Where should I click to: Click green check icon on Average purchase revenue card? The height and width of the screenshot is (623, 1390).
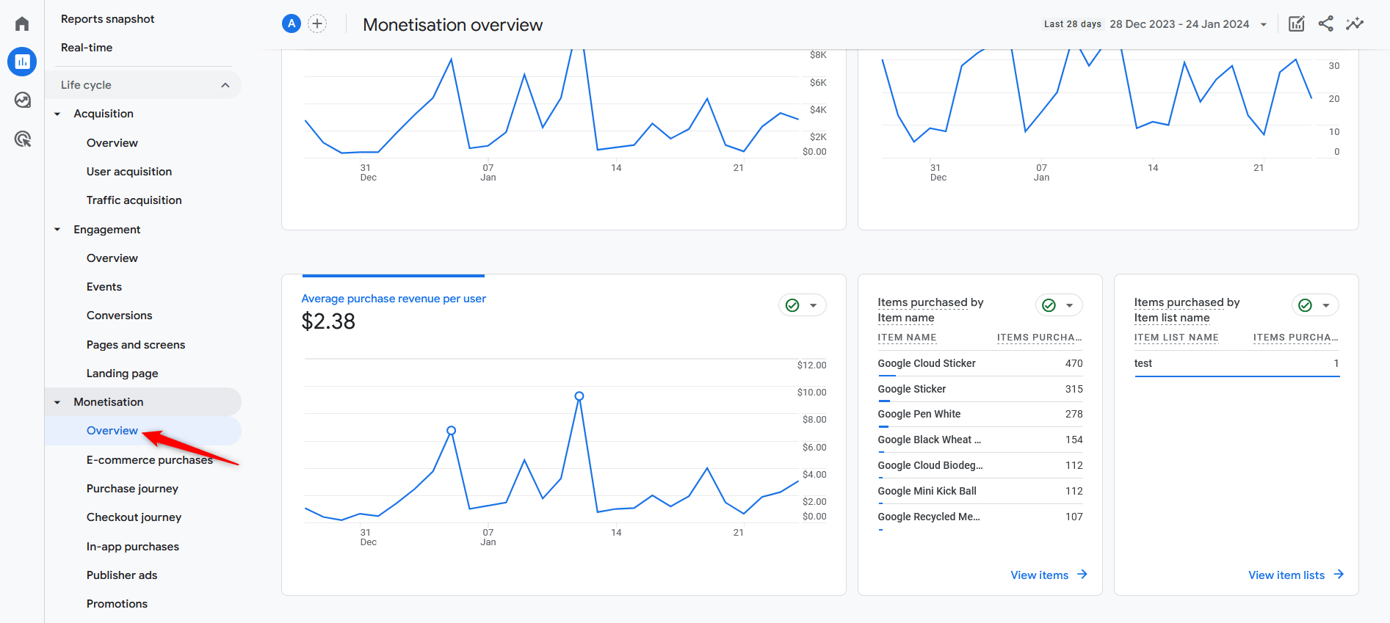coord(792,305)
